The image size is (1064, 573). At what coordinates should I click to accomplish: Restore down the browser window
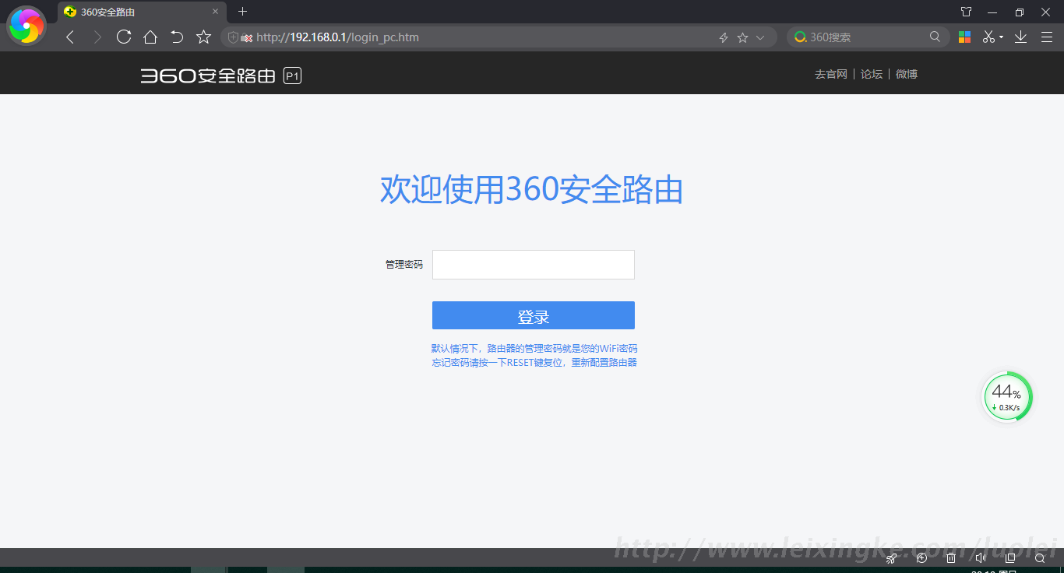[x=1019, y=12]
